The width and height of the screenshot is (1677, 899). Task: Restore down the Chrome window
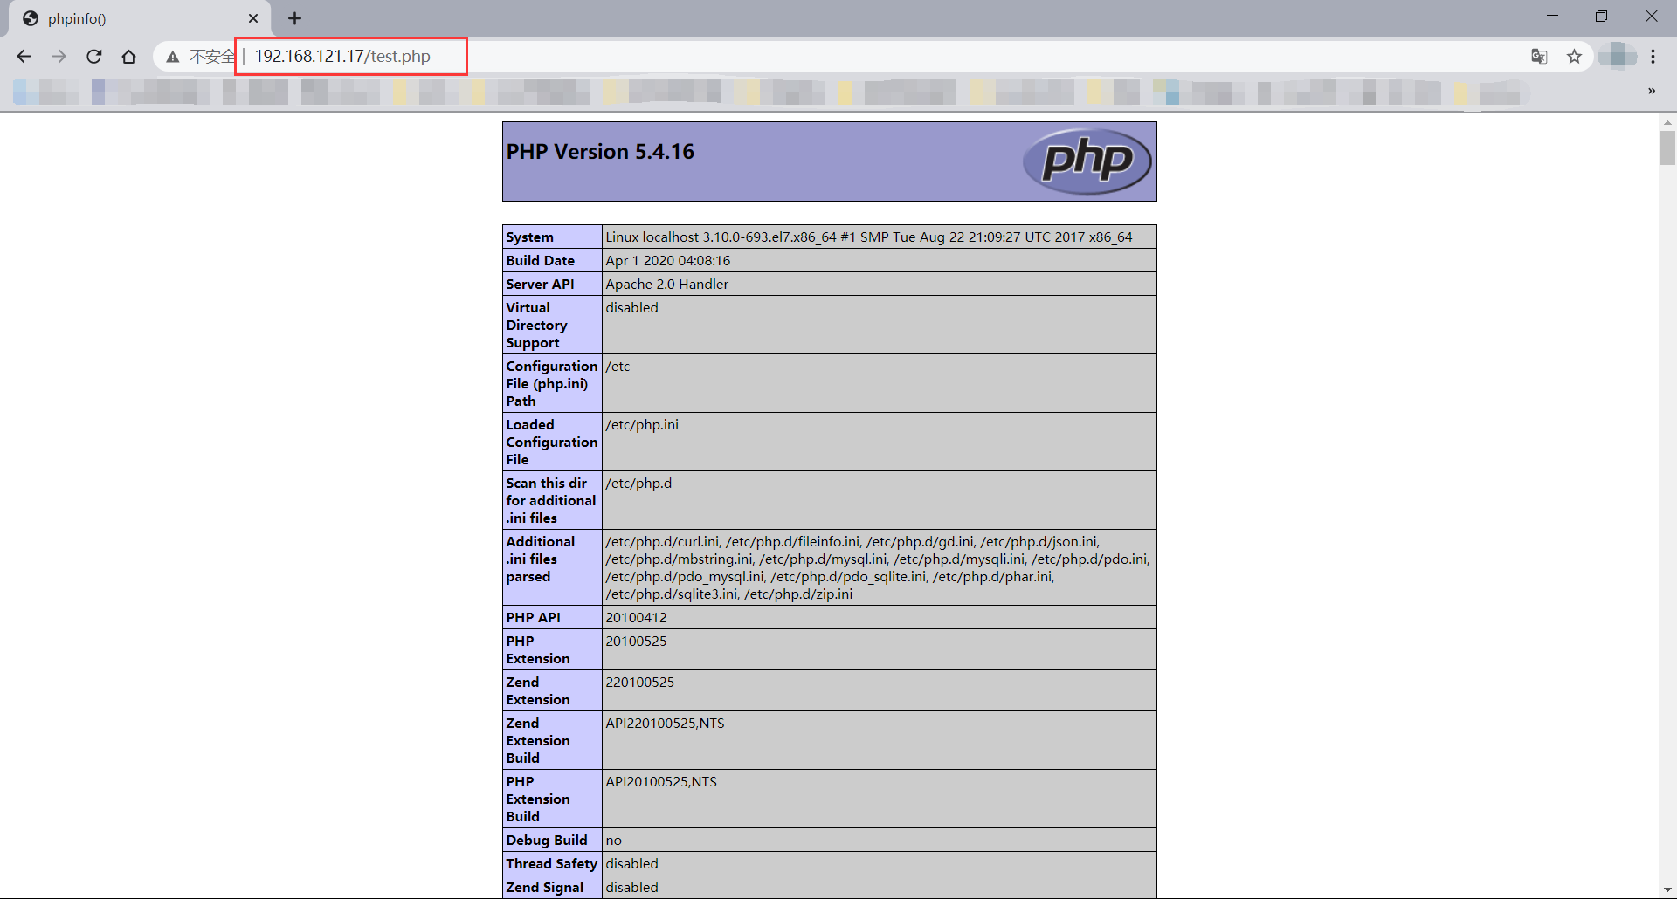tap(1601, 17)
